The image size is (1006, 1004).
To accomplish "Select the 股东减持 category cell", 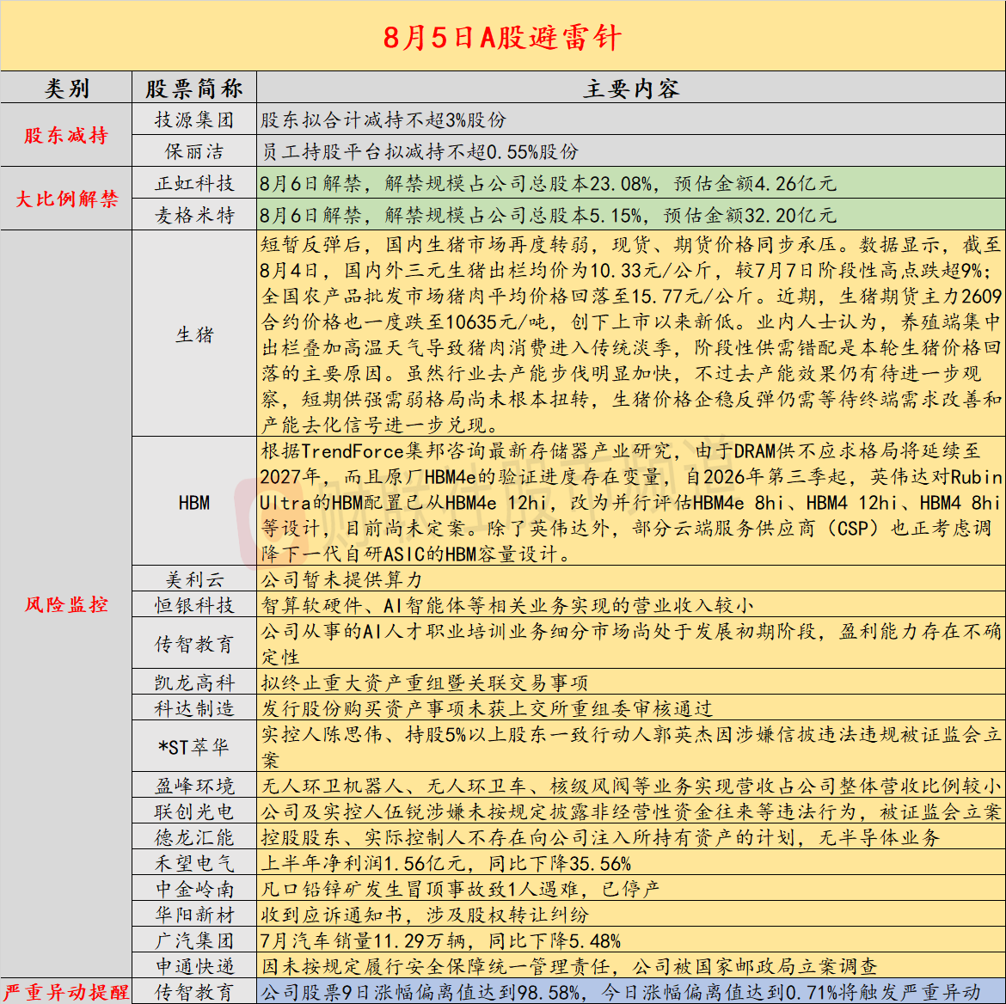I will point(66,135).
